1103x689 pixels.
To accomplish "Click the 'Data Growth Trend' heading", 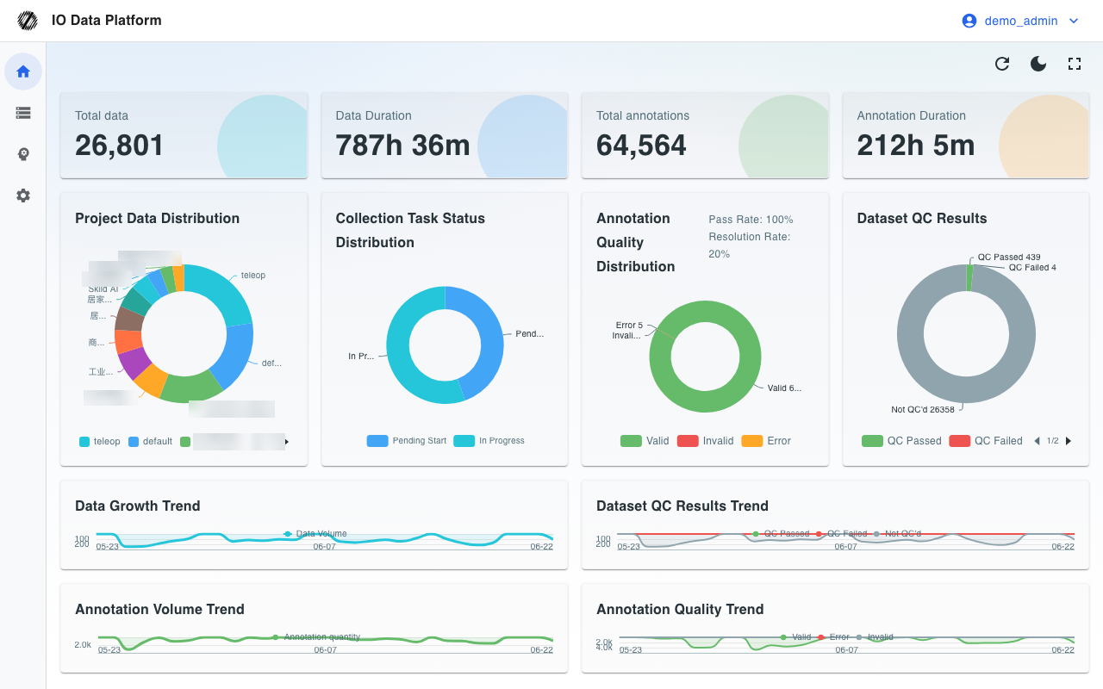I will point(138,506).
